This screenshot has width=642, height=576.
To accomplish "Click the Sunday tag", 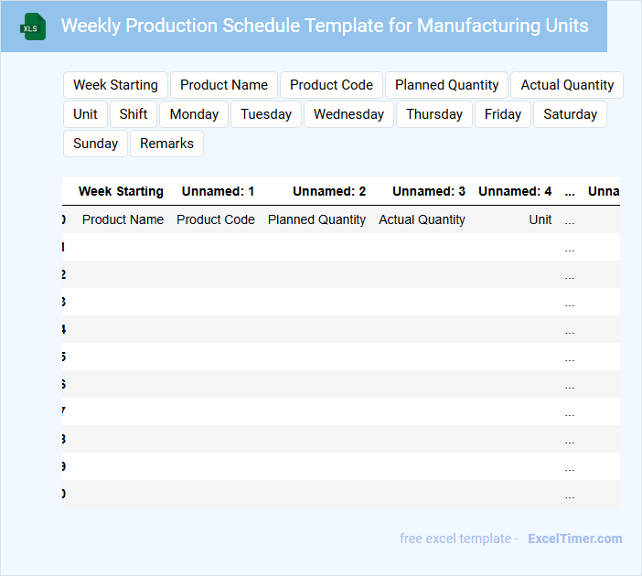I will (95, 144).
